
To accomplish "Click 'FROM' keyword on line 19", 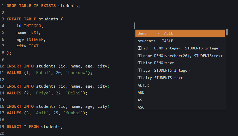I will [x=34, y=127].
